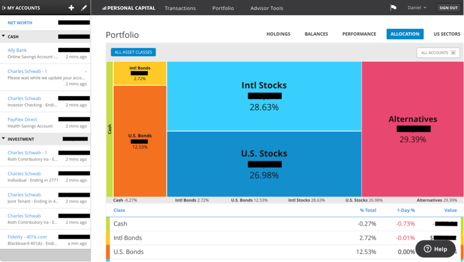464x262 pixels.
Task: Open the Fidelity - 401k.com account link
Action: (x=27, y=236)
